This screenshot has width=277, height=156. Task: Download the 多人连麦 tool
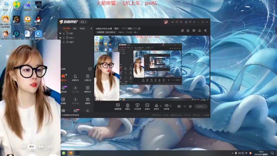[x=75, y=89]
